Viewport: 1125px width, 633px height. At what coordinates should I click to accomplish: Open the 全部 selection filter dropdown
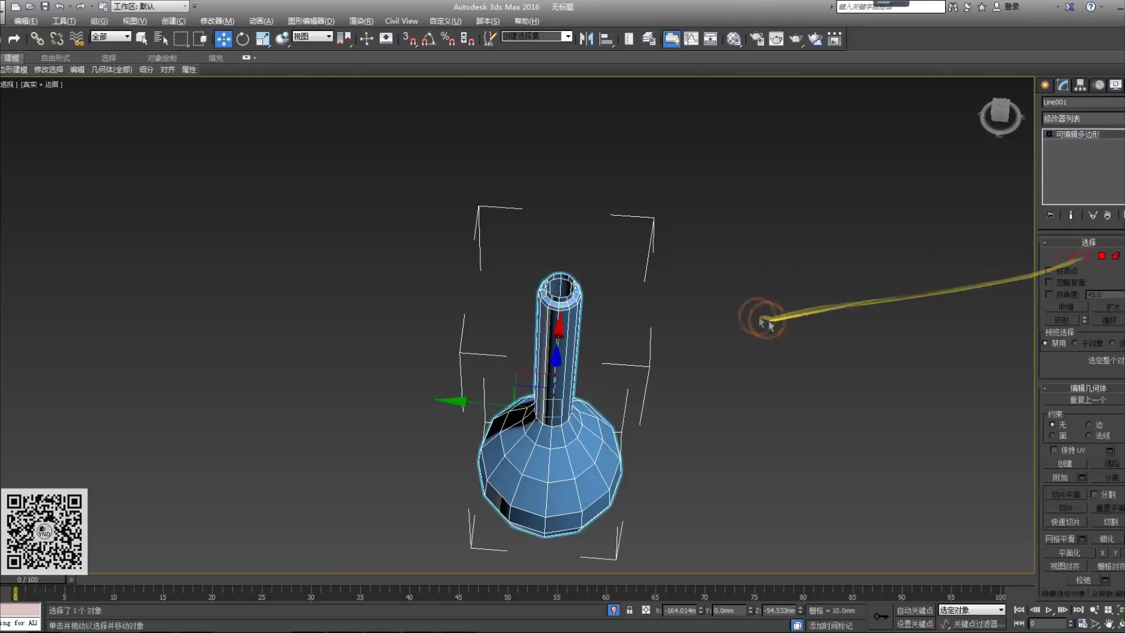[111, 36]
